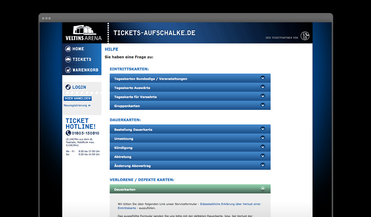Click the Tickets icon in the sidebar
The height and width of the screenshot is (217, 371).
click(x=68, y=59)
